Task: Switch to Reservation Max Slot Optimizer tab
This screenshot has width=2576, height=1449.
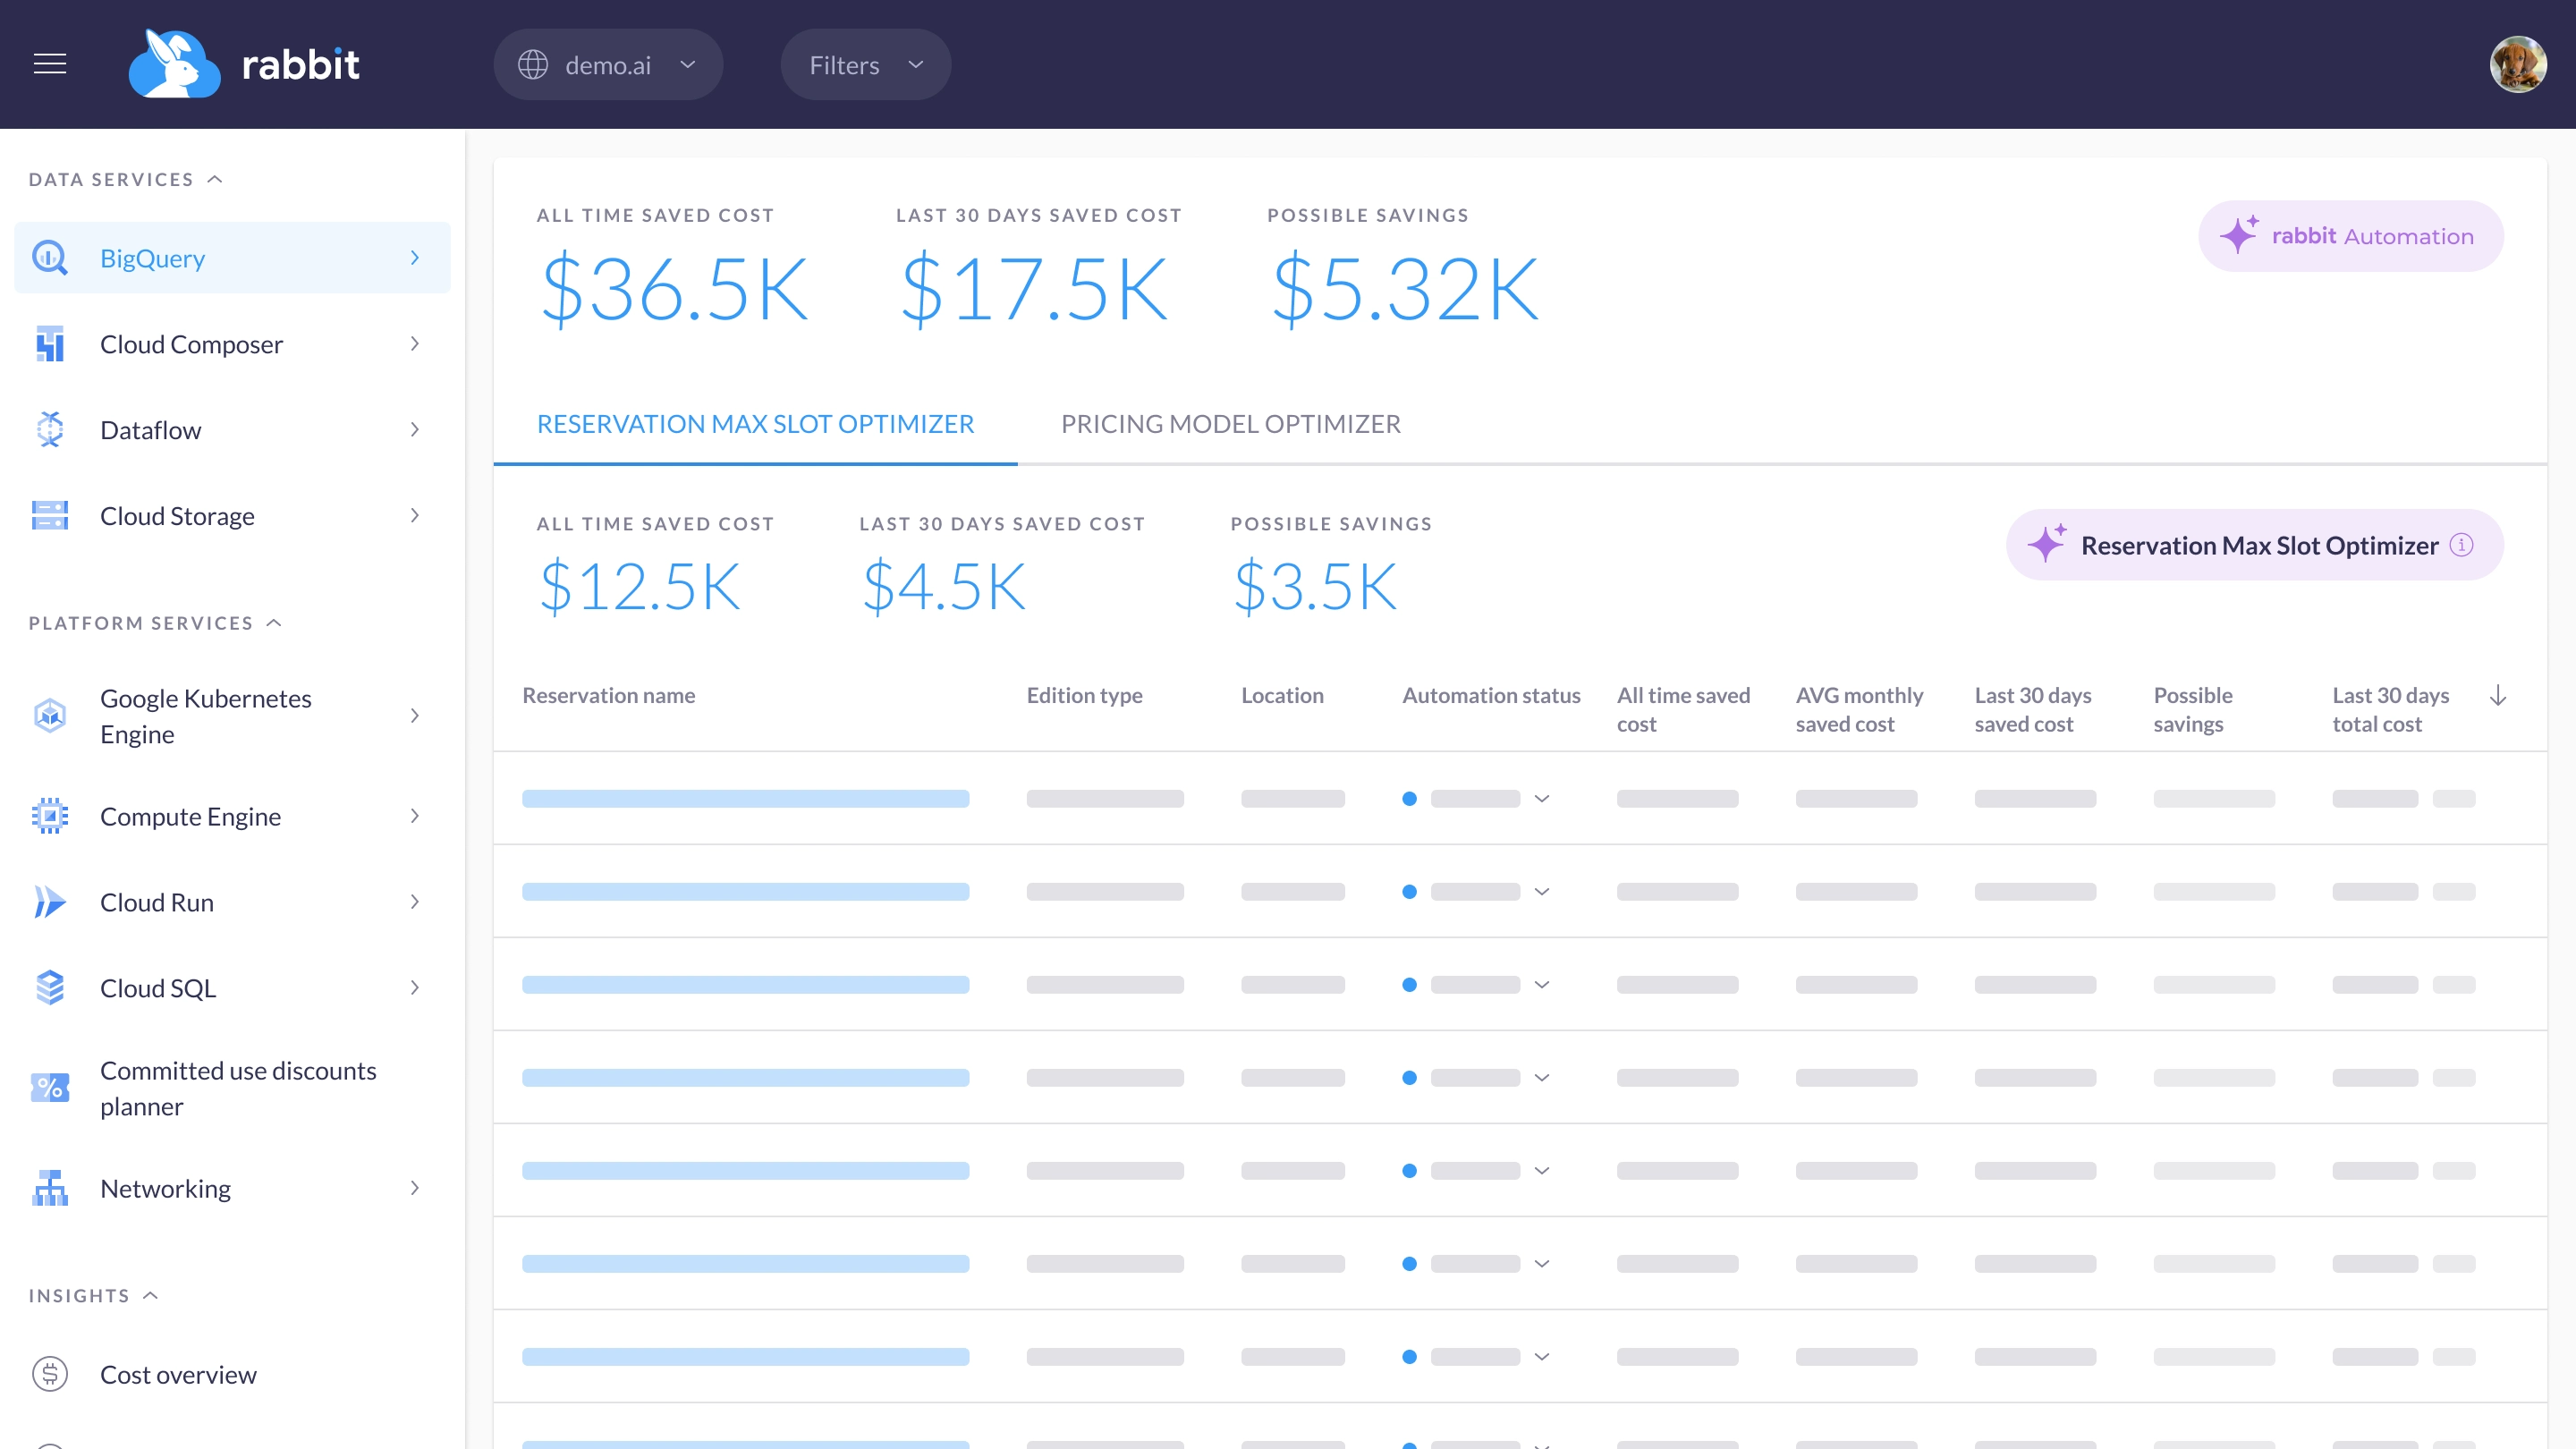Action: point(755,424)
